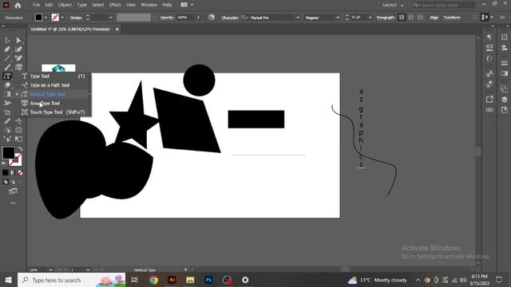Screen dimensions: 511x287
Task: Click the Opacity label link
Action: (167, 18)
